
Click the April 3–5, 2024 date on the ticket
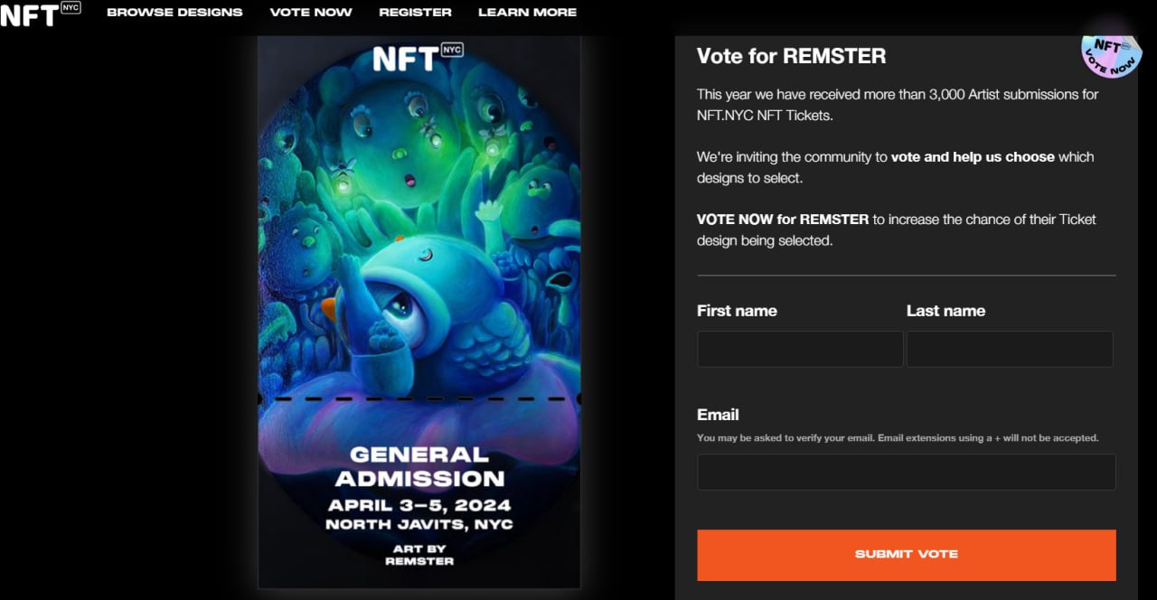(x=419, y=505)
